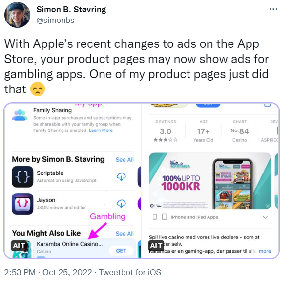Click the Family Sharing people icon
This screenshot has width=292, height=281.
(x=20, y=115)
